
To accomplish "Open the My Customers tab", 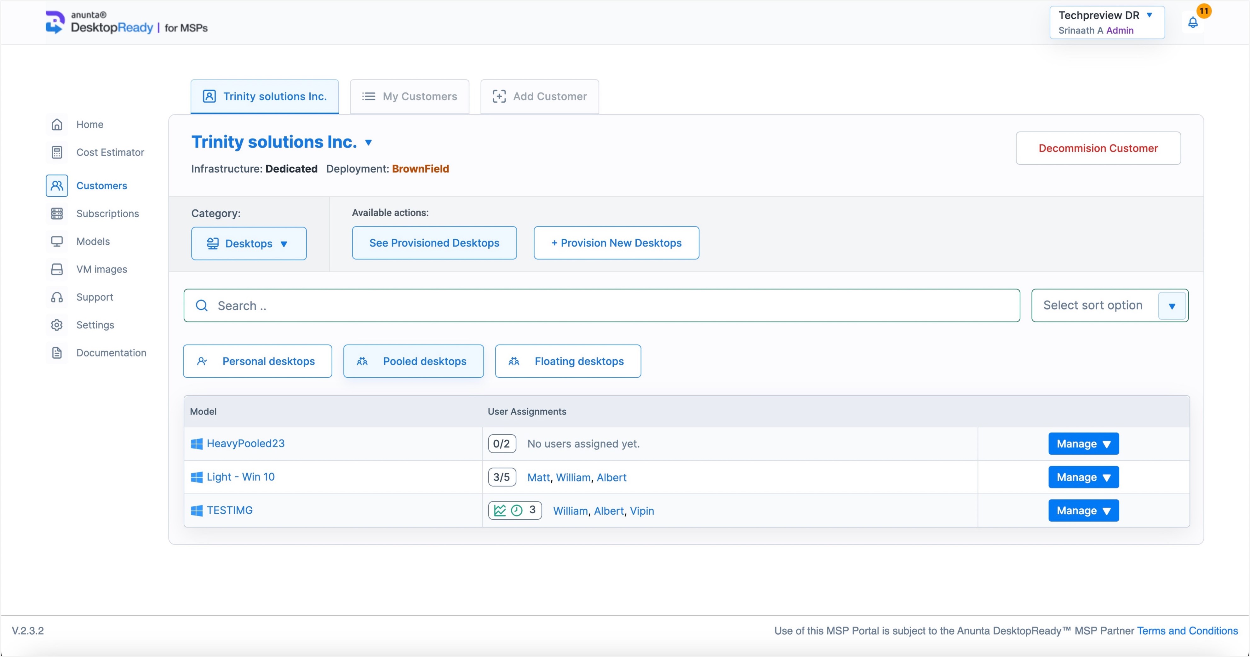I will (410, 97).
